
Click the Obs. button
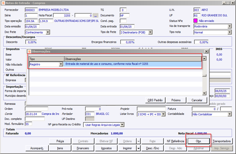199,141
